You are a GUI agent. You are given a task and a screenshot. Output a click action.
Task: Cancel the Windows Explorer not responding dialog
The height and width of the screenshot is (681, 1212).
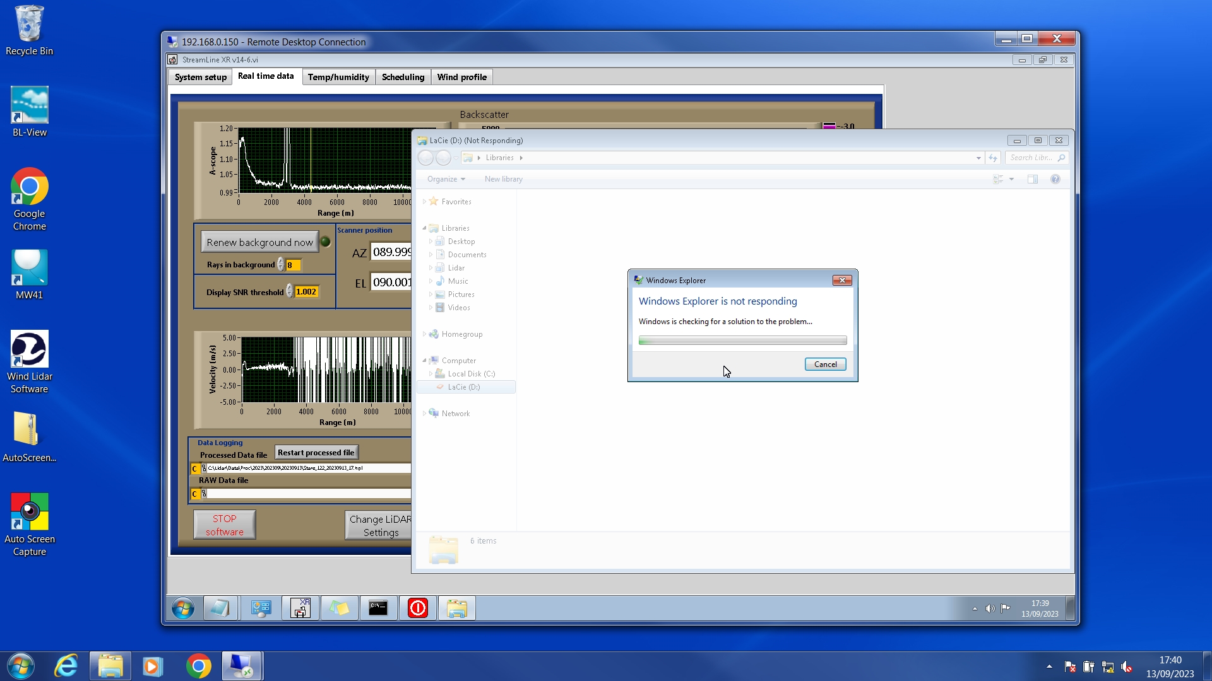(825, 364)
